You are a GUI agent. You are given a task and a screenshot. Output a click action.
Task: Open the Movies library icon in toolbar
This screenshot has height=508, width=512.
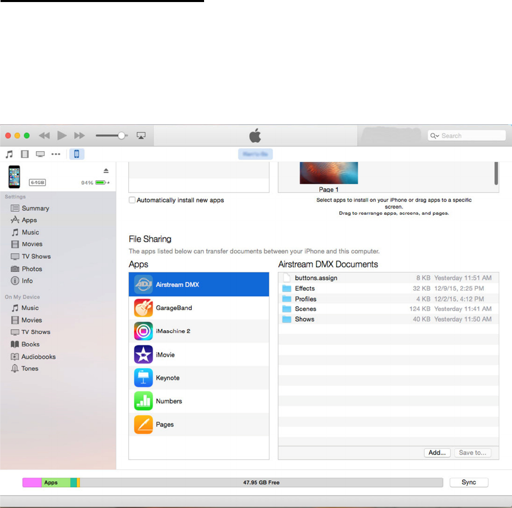(x=25, y=154)
